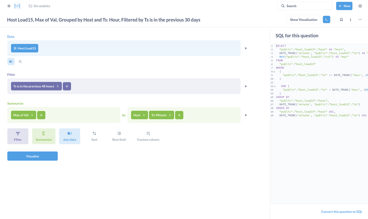Click inside the Search field
Screen dimensions: 368x219
click(305, 6)
